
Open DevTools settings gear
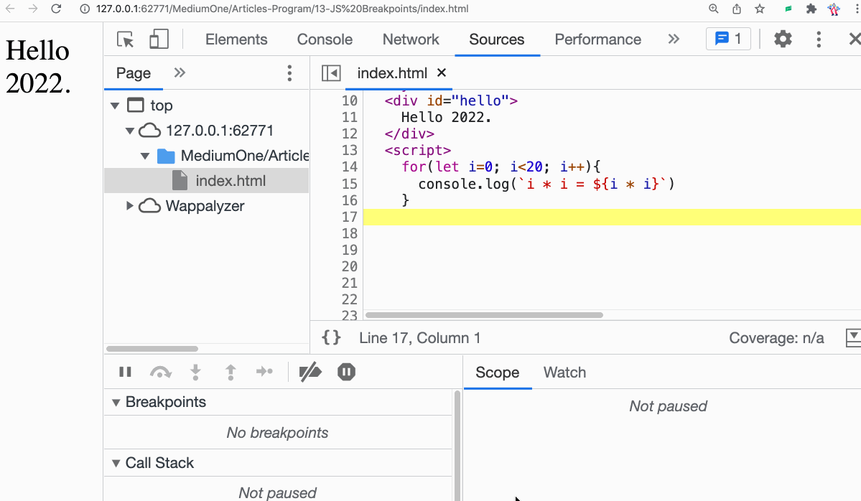coord(783,39)
